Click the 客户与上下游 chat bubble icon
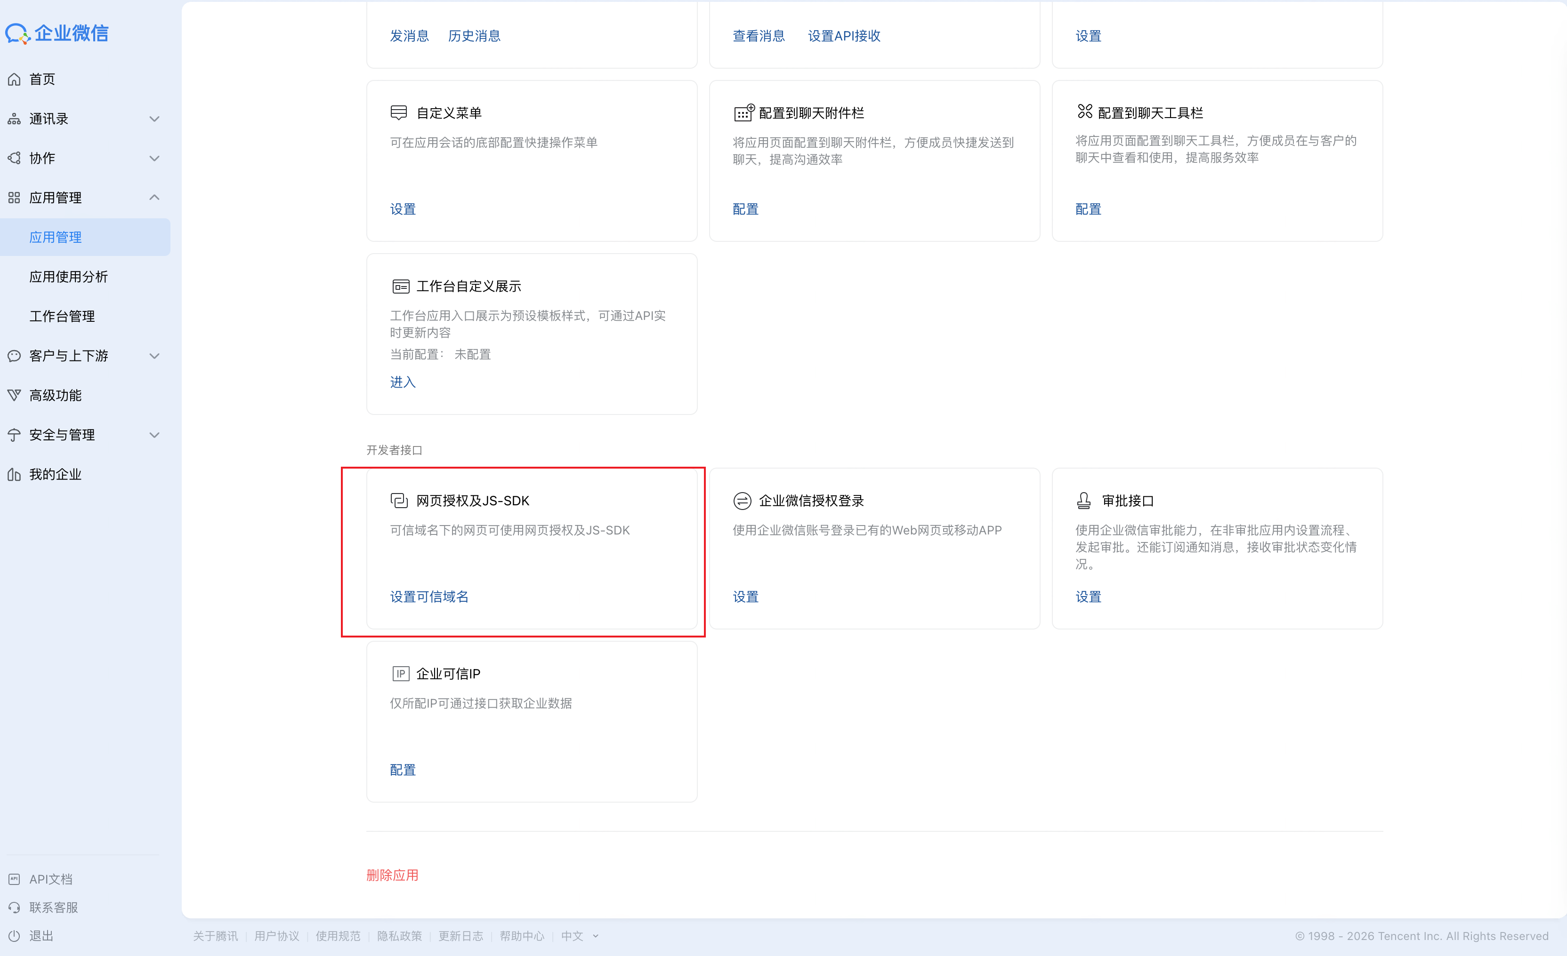Viewport: 1567px width, 956px height. pyautogui.click(x=14, y=356)
